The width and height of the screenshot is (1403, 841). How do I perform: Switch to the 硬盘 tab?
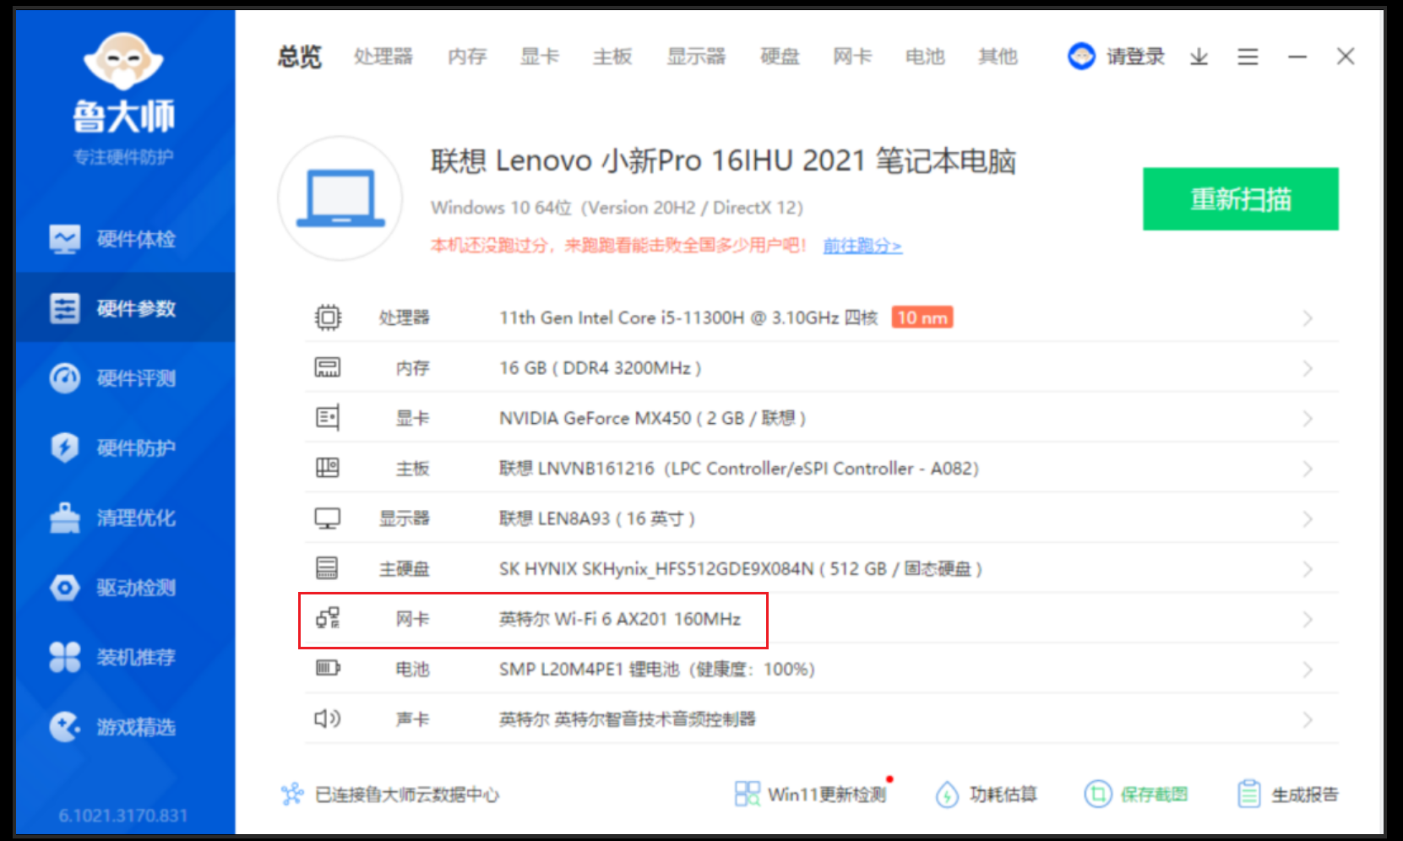point(780,57)
